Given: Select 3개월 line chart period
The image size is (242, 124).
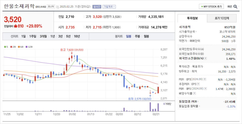Looking at the screenshot, I should tap(43, 36).
